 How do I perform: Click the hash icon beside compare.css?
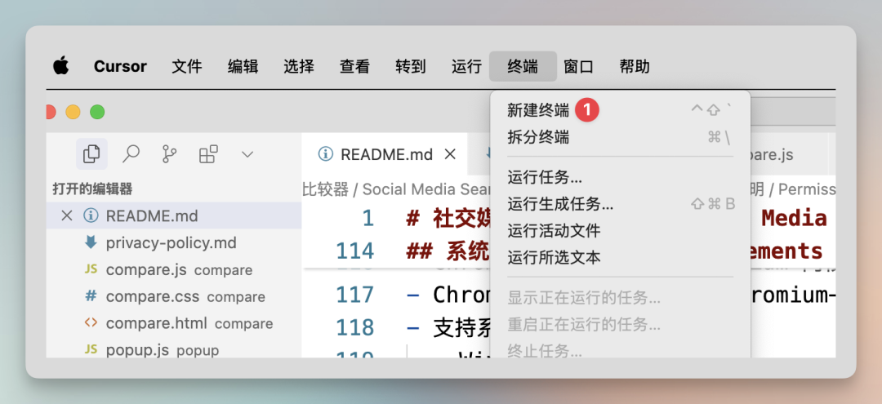coord(91,296)
